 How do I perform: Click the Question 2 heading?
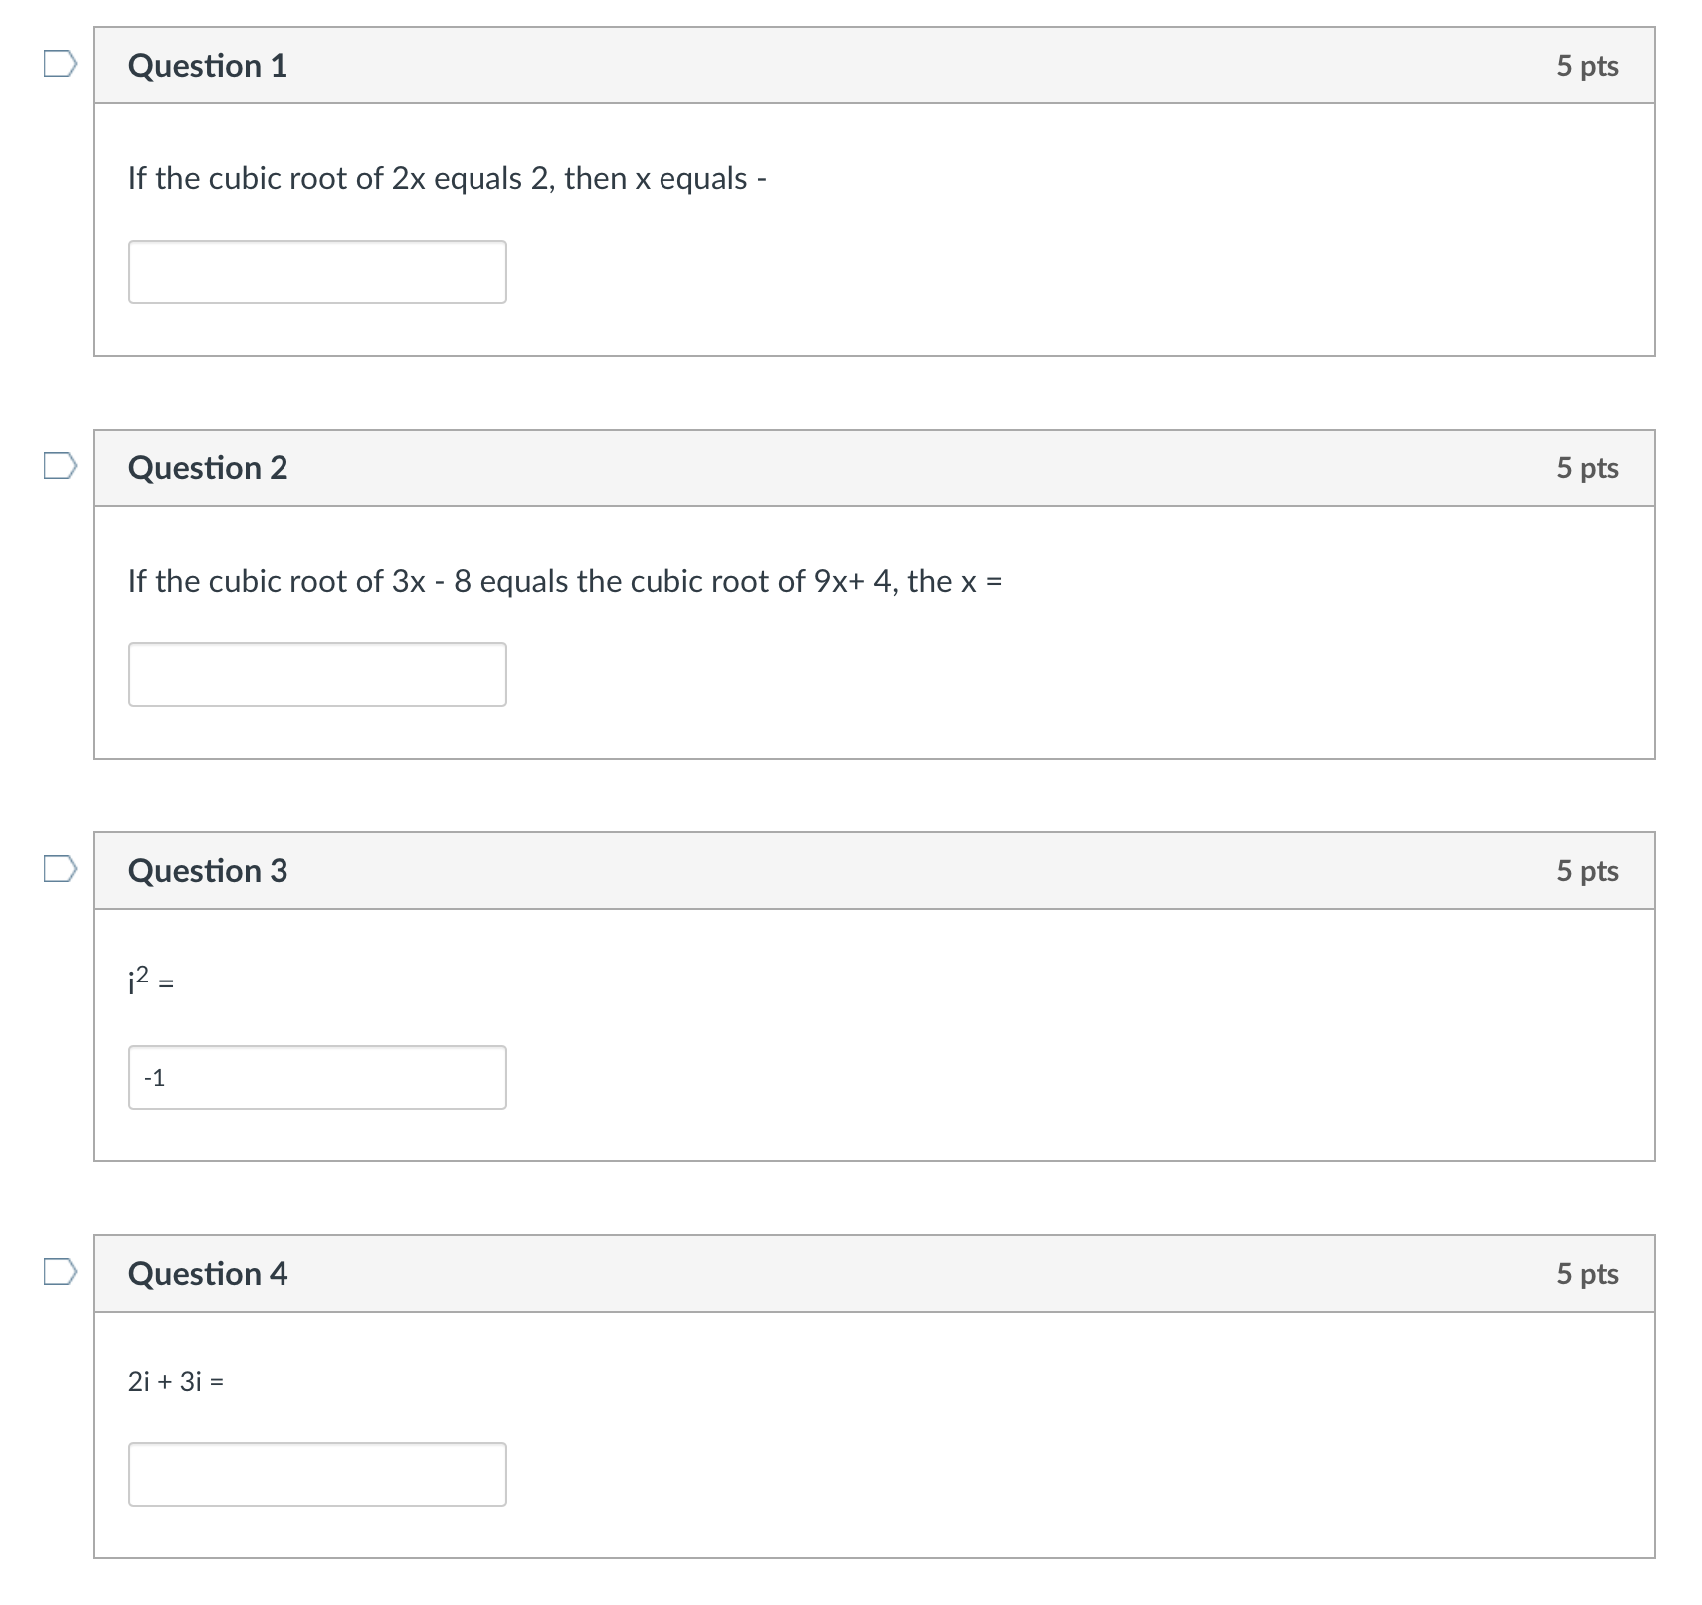[208, 468]
